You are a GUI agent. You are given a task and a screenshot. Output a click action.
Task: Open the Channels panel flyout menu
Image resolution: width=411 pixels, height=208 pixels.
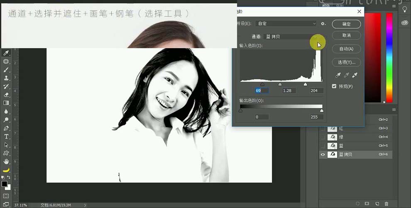[x=394, y=110]
